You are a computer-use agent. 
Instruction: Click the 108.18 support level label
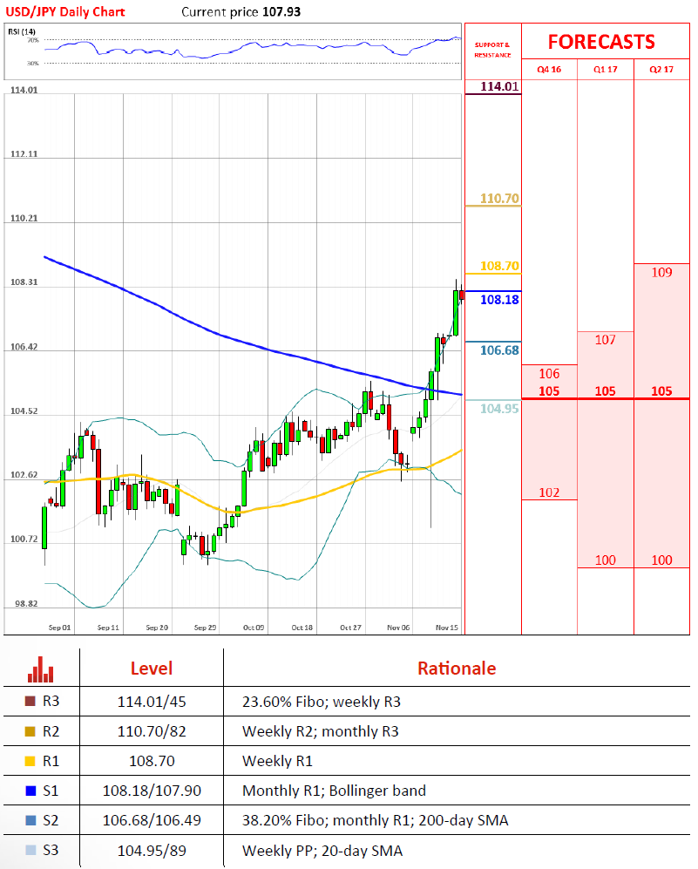(499, 300)
